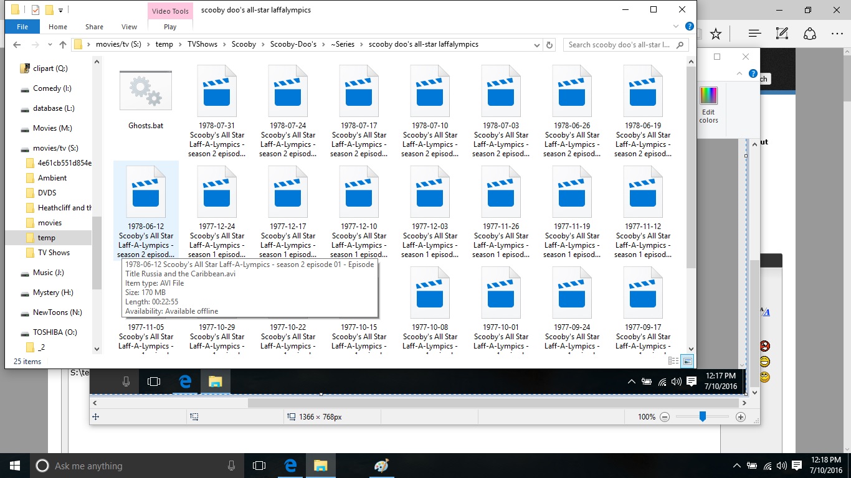Image resolution: width=851 pixels, height=478 pixels.
Task: Click the navigation pane scrollbar up arrow
Action: 97,62
